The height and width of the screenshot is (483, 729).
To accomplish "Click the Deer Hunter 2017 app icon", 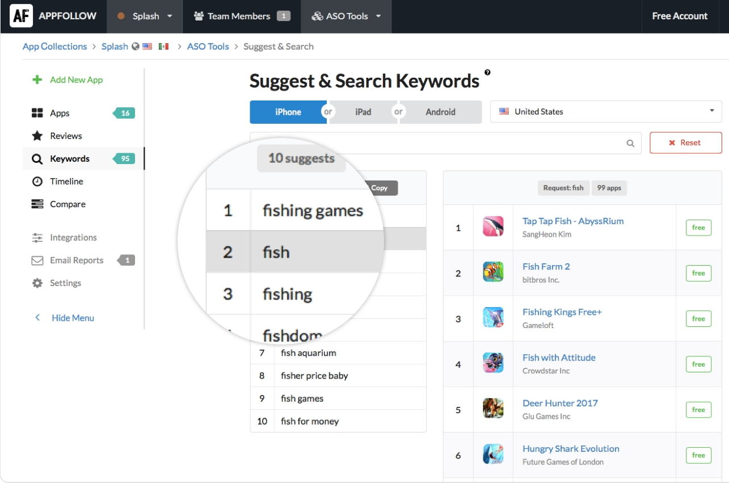I will [x=493, y=409].
